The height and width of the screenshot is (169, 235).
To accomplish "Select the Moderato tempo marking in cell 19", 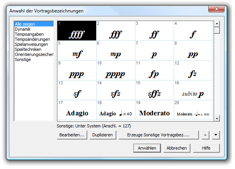I will (154, 110).
